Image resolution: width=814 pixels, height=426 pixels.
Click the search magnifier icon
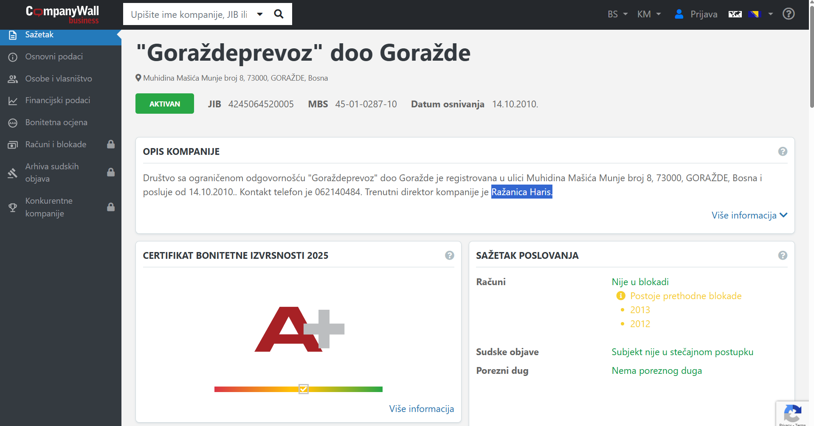(x=279, y=14)
